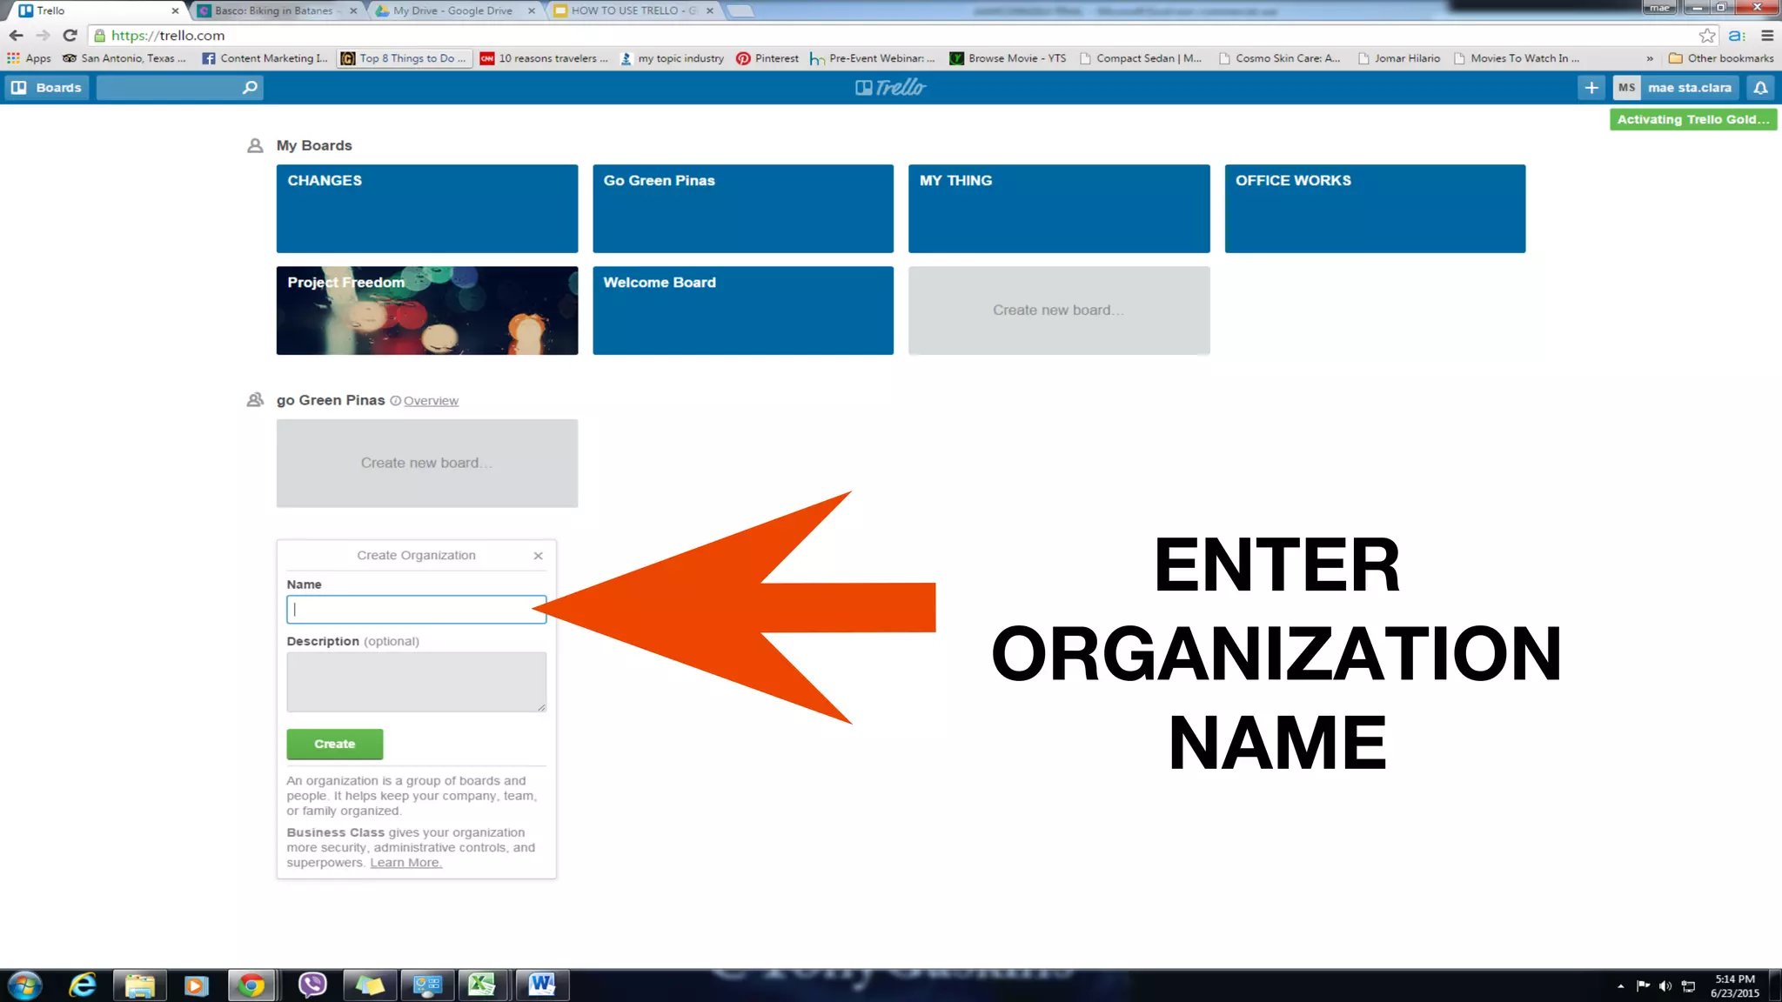Open the notifications bell
The image size is (1782, 1002).
[1760, 88]
